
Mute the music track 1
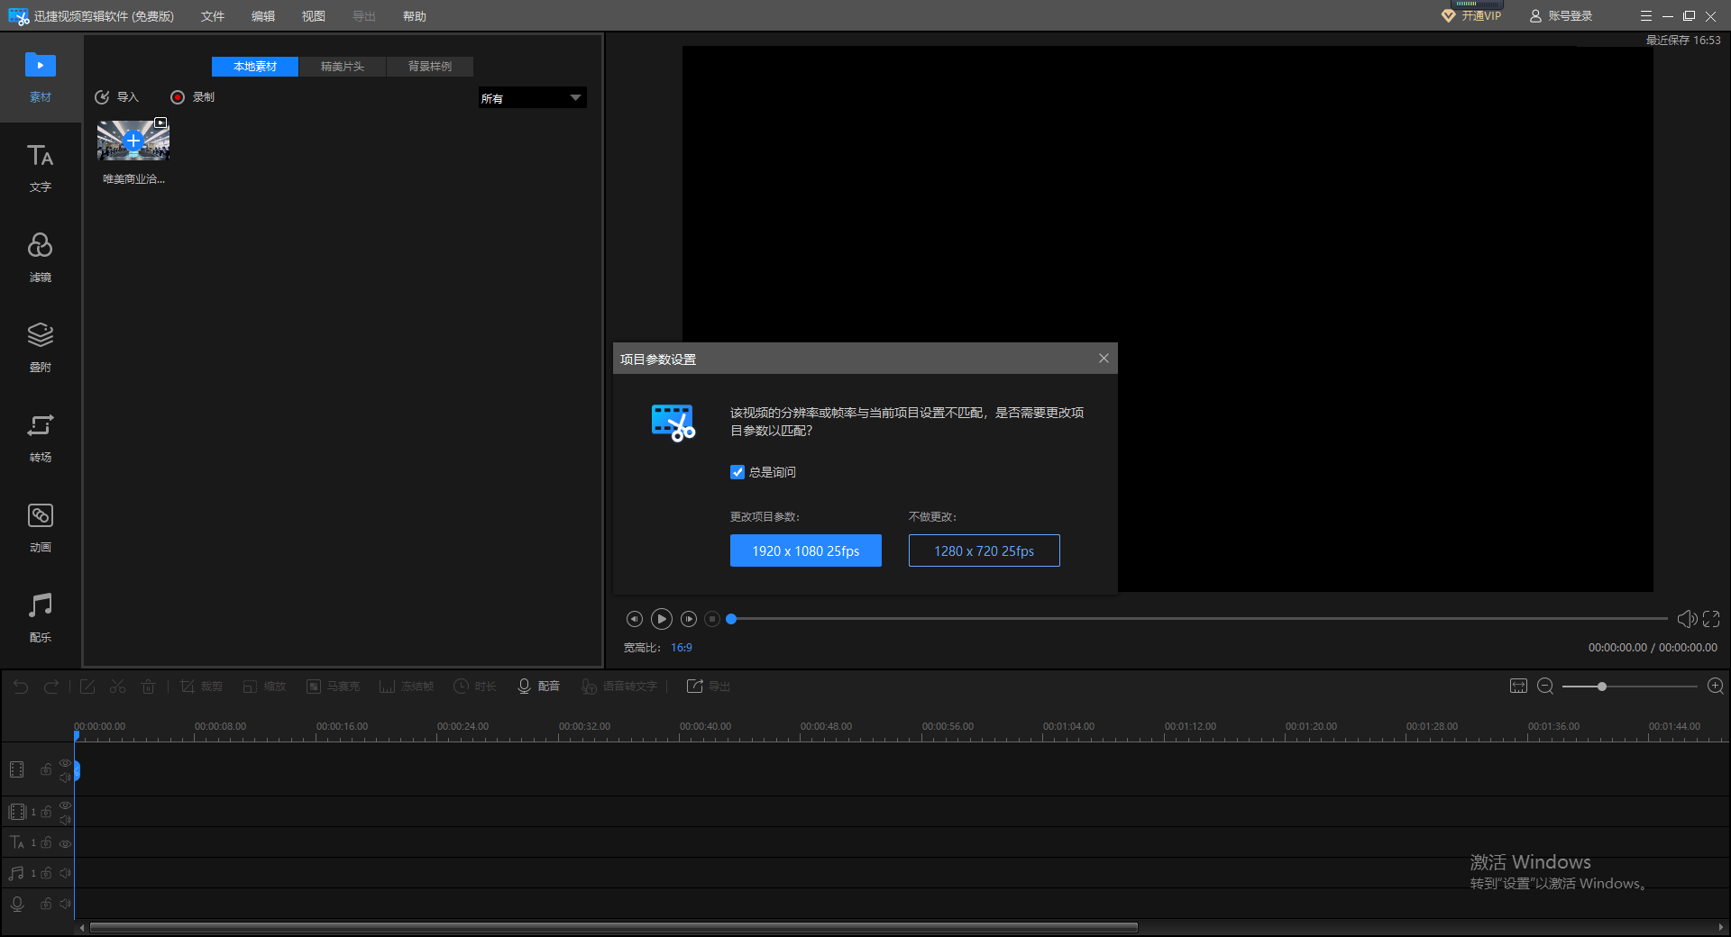[65, 873]
